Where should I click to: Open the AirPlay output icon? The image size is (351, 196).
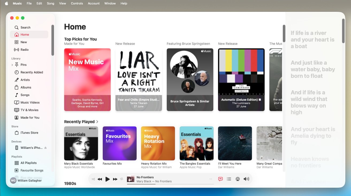237,179
